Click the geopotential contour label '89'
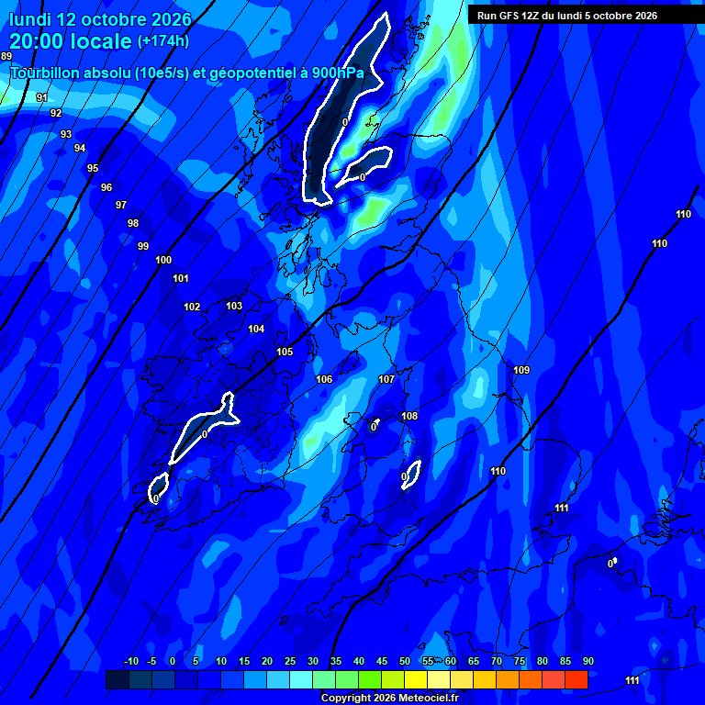Screen dimensions: 705x705 [6, 56]
